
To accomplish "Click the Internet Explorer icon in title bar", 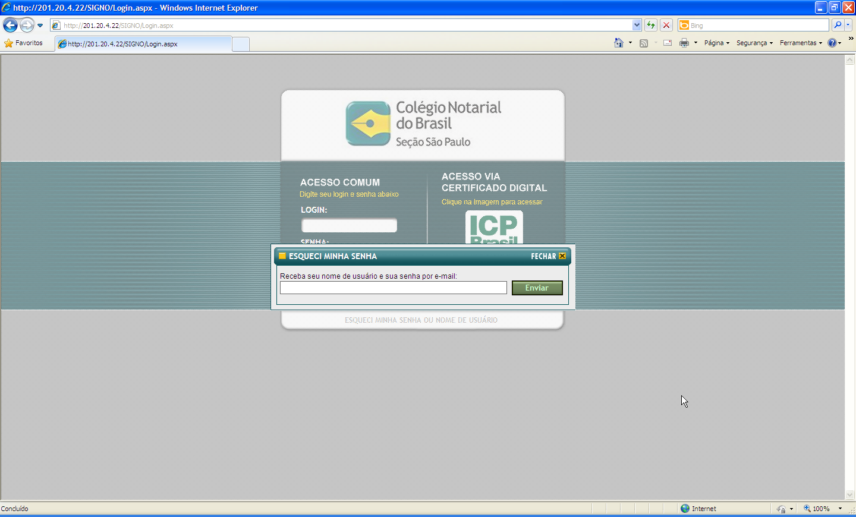I will click(x=7, y=8).
